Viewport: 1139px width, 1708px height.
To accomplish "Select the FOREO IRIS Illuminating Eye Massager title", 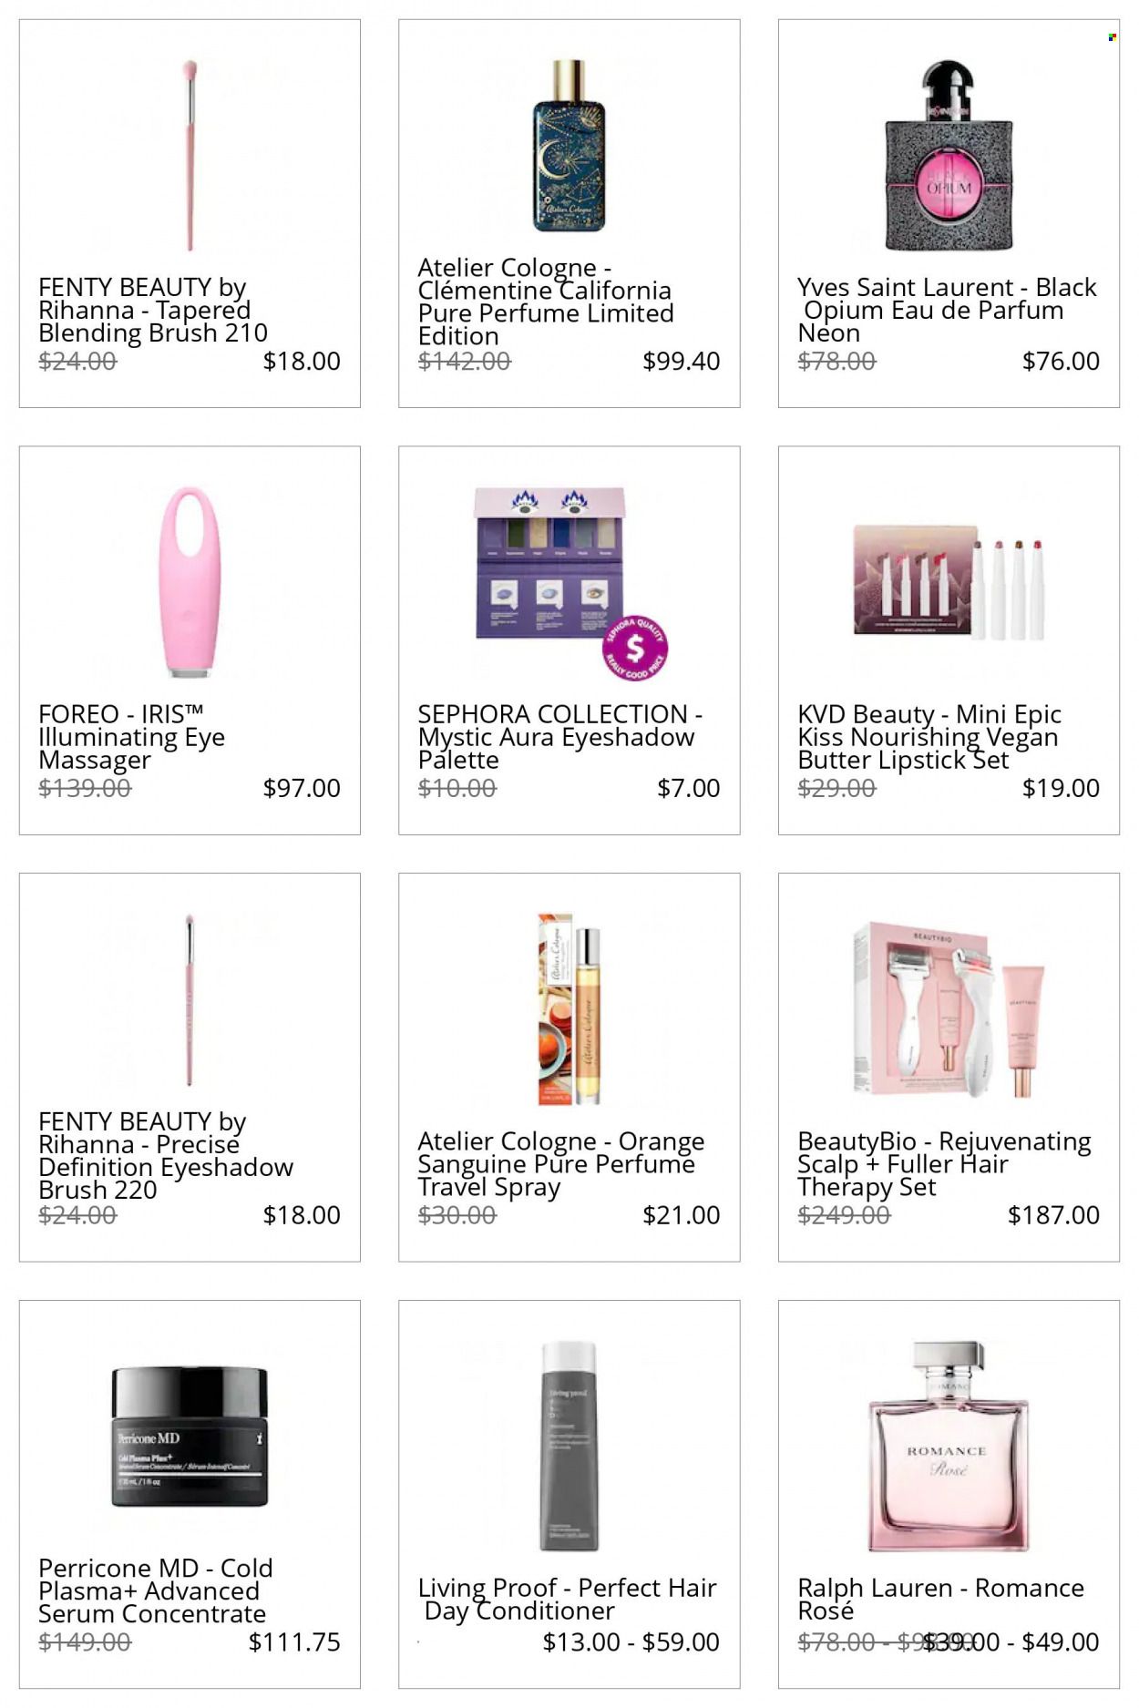I will pos(131,737).
